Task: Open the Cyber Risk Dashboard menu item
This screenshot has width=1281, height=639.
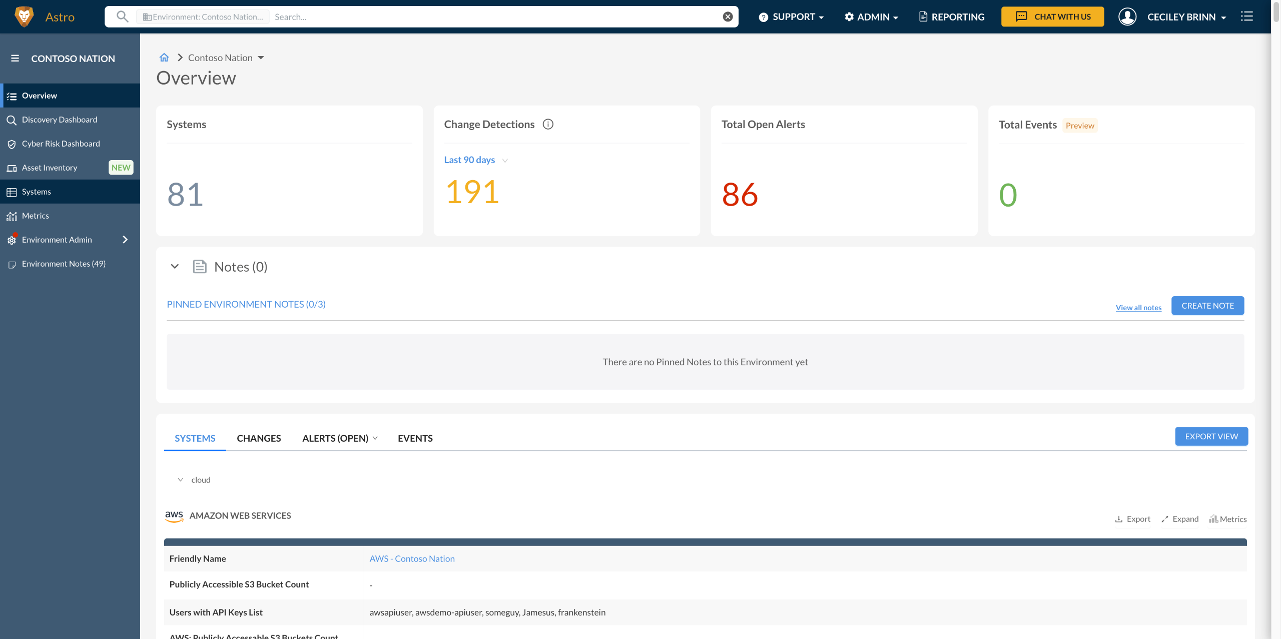Action: coord(61,144)
